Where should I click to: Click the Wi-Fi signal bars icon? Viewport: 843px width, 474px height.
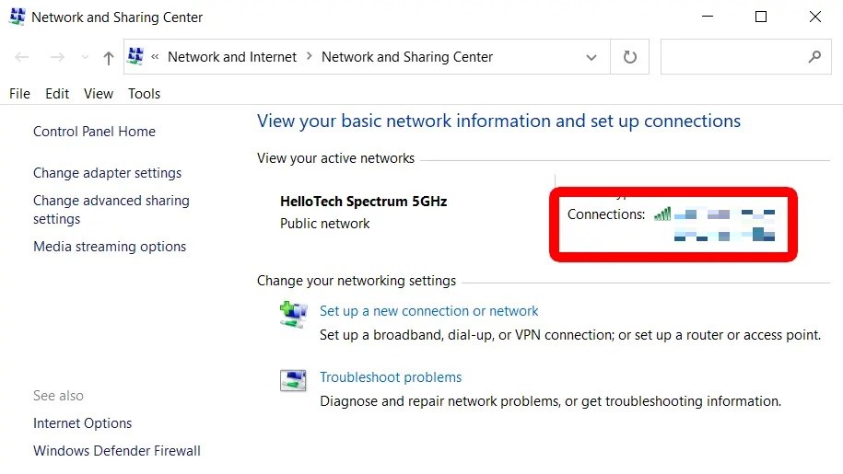662,214
